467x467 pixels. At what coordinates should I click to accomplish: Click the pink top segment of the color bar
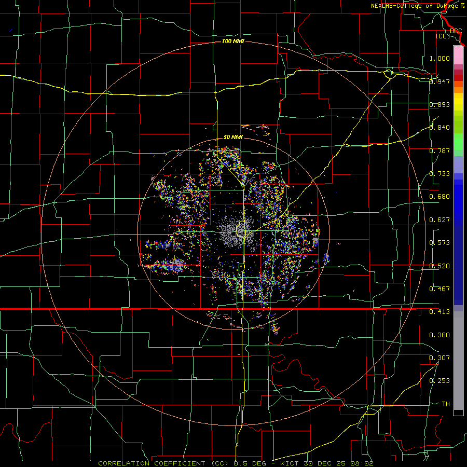pos(458,55)
